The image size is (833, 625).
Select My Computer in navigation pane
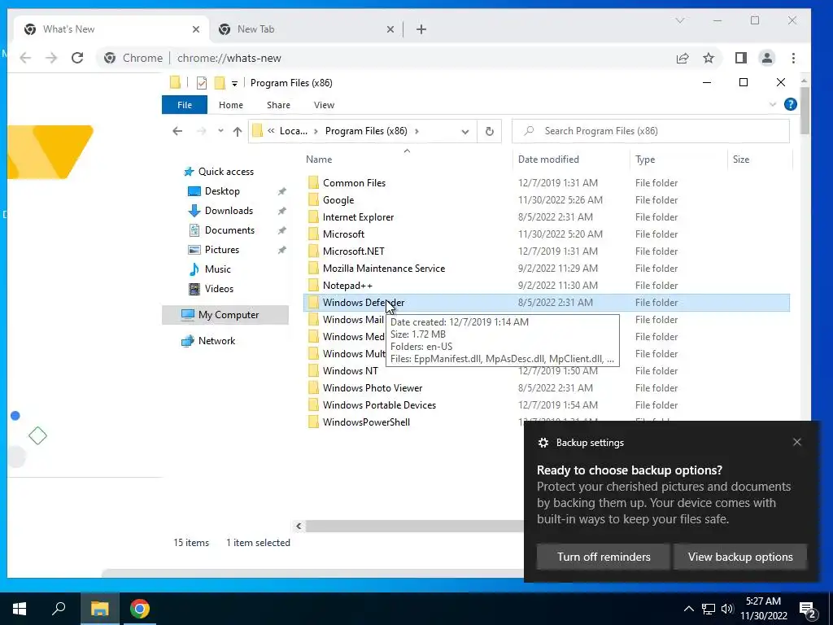pos(225,315)
